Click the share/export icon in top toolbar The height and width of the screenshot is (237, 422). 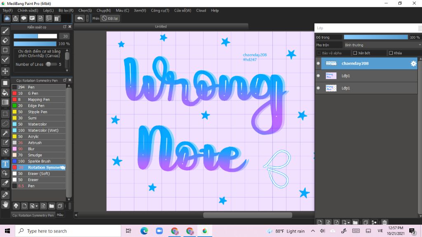[15, 18]
